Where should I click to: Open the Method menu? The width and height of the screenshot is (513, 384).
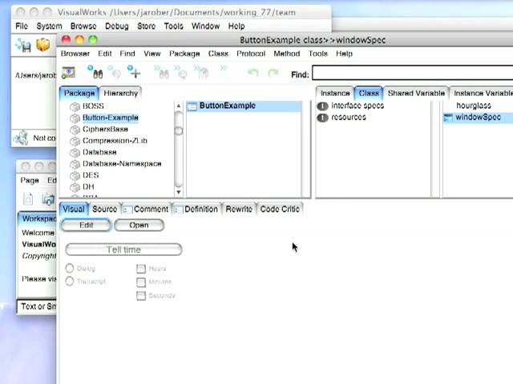287,54
